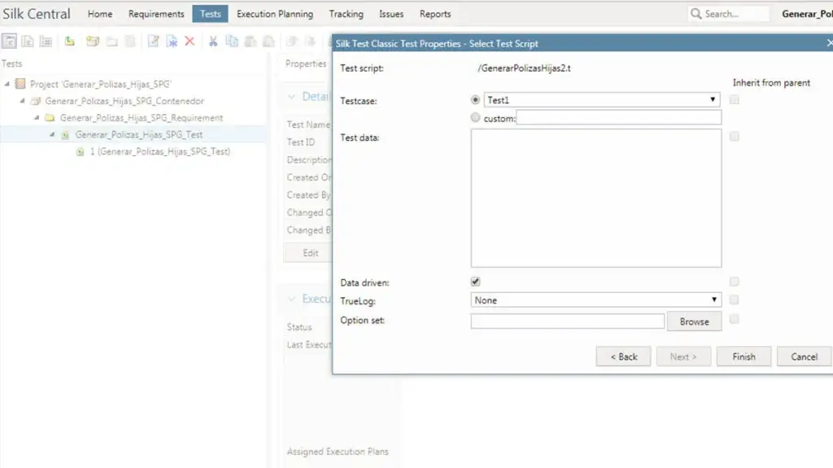
Task: Click the edit pencil toolbar icon
Action: pyautogui.click(x=153, y=41)
